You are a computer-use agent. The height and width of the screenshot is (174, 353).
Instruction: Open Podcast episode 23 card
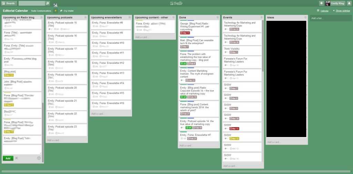pos(67,130)
